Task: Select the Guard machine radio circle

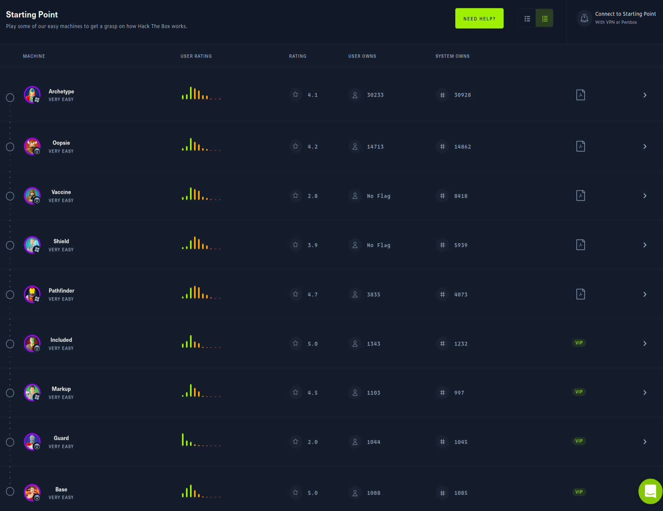Action: [10, 442]
